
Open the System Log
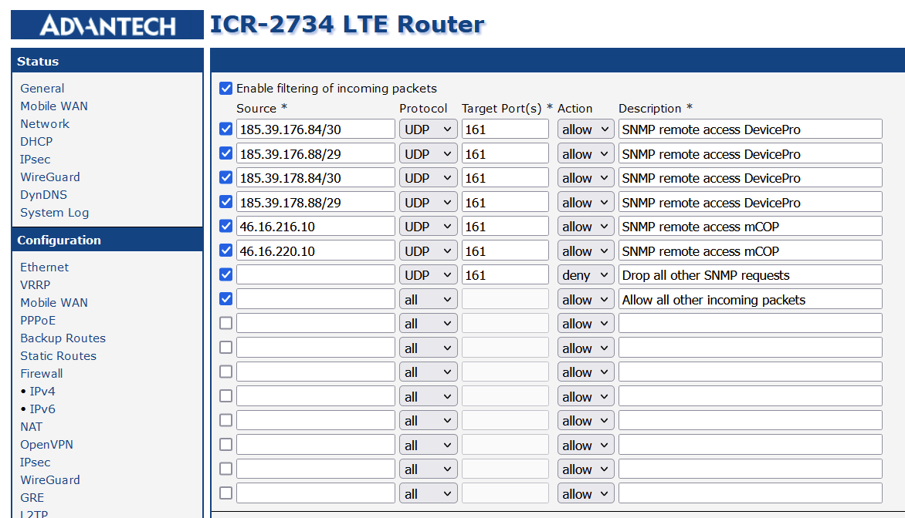click(54, 213)
